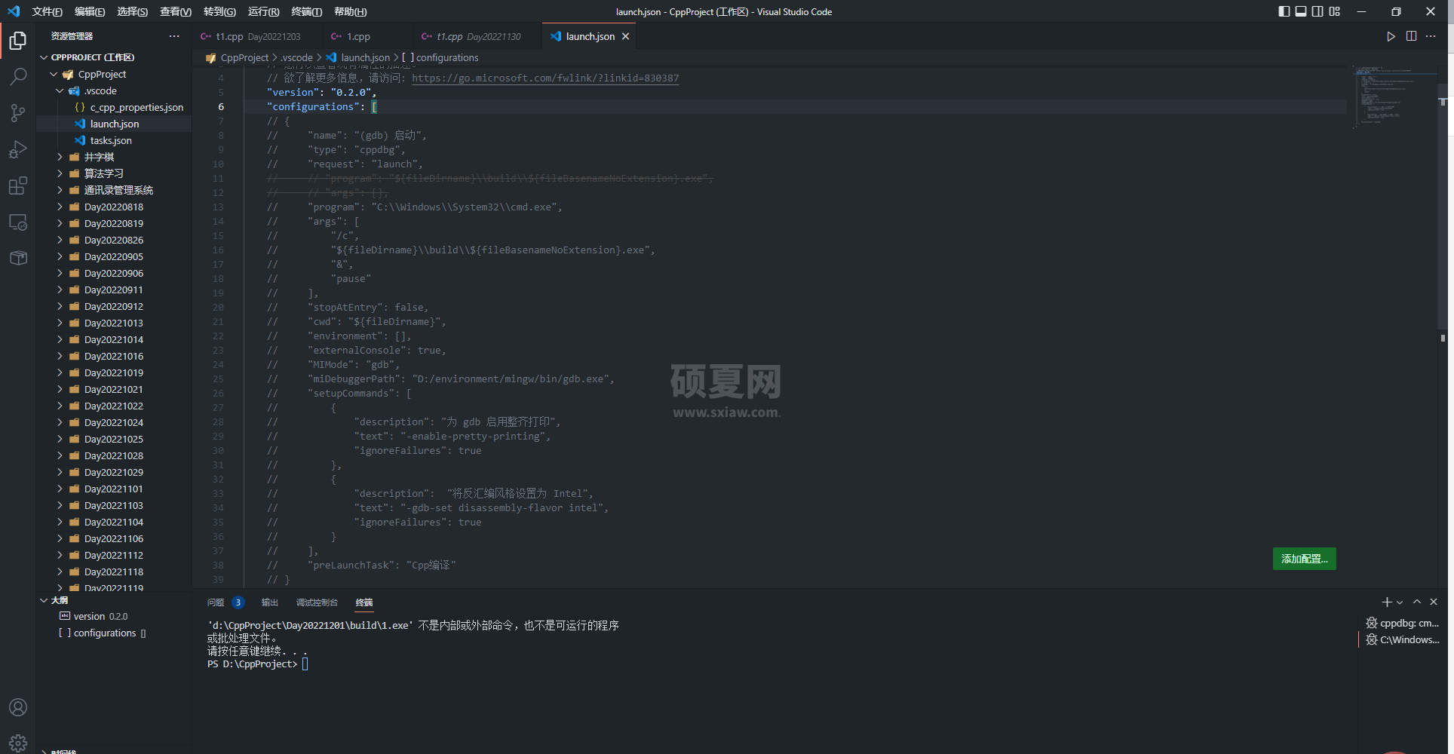The height and width of the screenshot is (754, 1454).
Task: Select the configurations outline item
Action: click(x=114, y=633)
